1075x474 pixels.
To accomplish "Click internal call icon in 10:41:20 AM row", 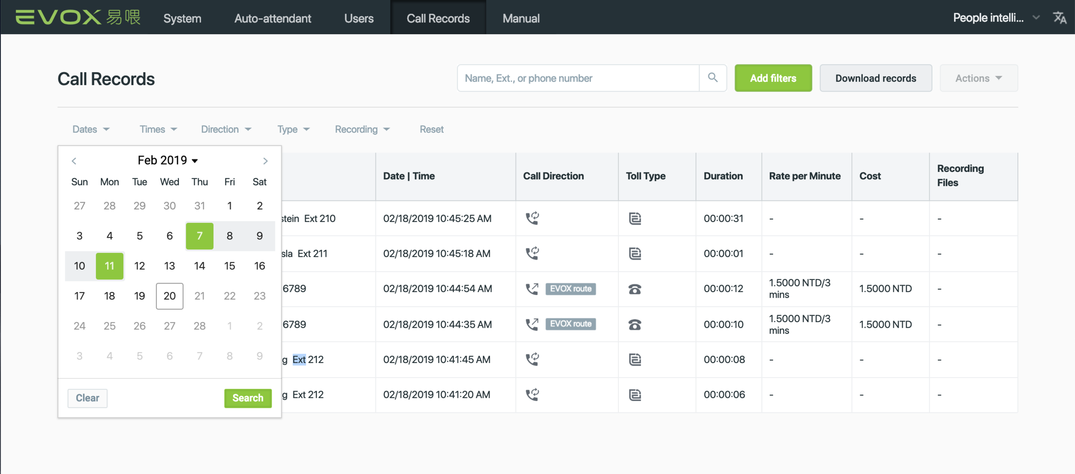I will coord(532,394).
